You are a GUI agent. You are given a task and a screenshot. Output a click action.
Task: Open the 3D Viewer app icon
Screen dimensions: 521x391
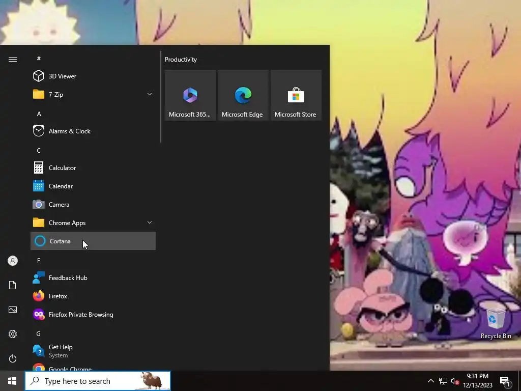pos(39,76)
